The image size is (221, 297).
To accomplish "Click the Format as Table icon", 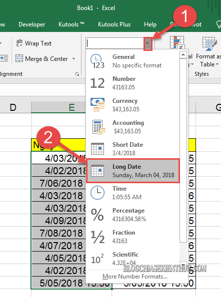I will (209, 44).
